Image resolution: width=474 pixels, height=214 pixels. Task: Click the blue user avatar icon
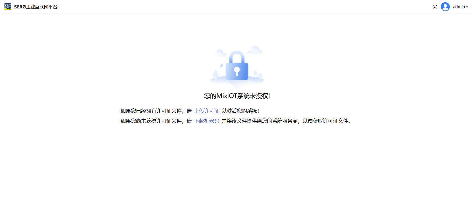click(x=445, y=7)
